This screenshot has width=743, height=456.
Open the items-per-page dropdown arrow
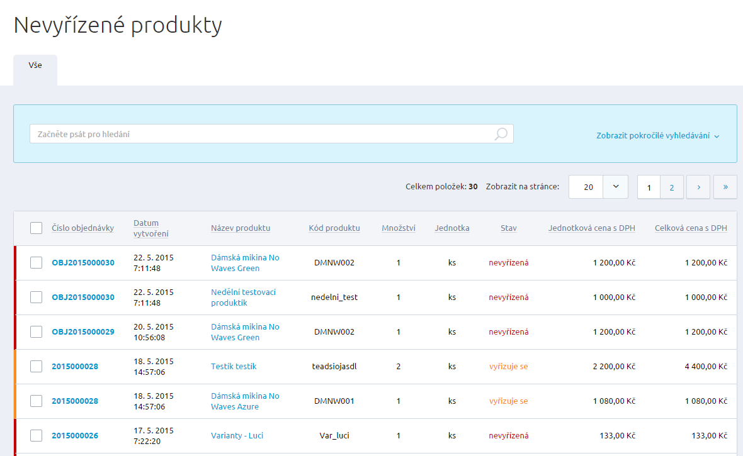(616, 187)
